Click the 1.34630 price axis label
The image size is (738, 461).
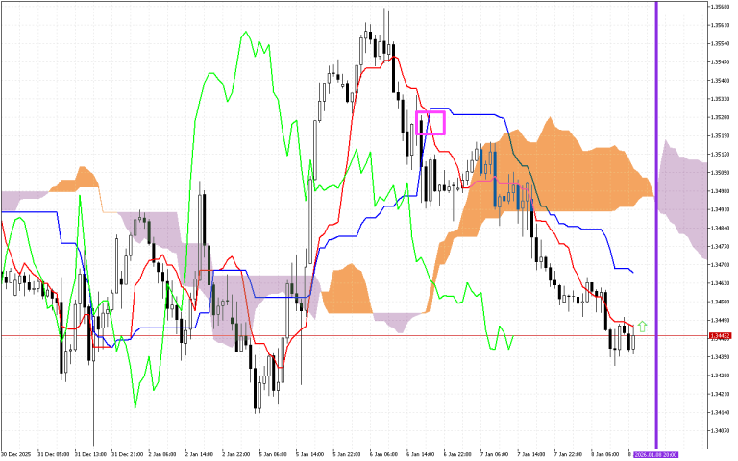point(720,283)
